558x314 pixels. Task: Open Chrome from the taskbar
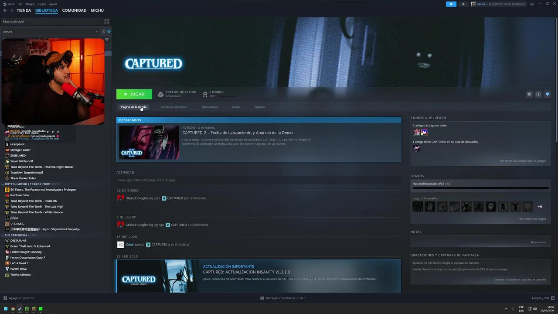coord(13,309)
